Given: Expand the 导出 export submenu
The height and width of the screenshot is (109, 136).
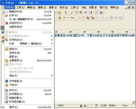Looking at the screenshot, I should click(x=29, y=76).
